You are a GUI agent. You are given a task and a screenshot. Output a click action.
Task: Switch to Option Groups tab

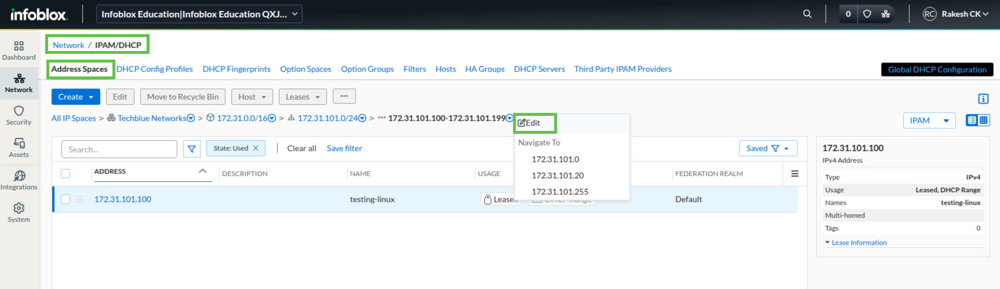point(367,69)
